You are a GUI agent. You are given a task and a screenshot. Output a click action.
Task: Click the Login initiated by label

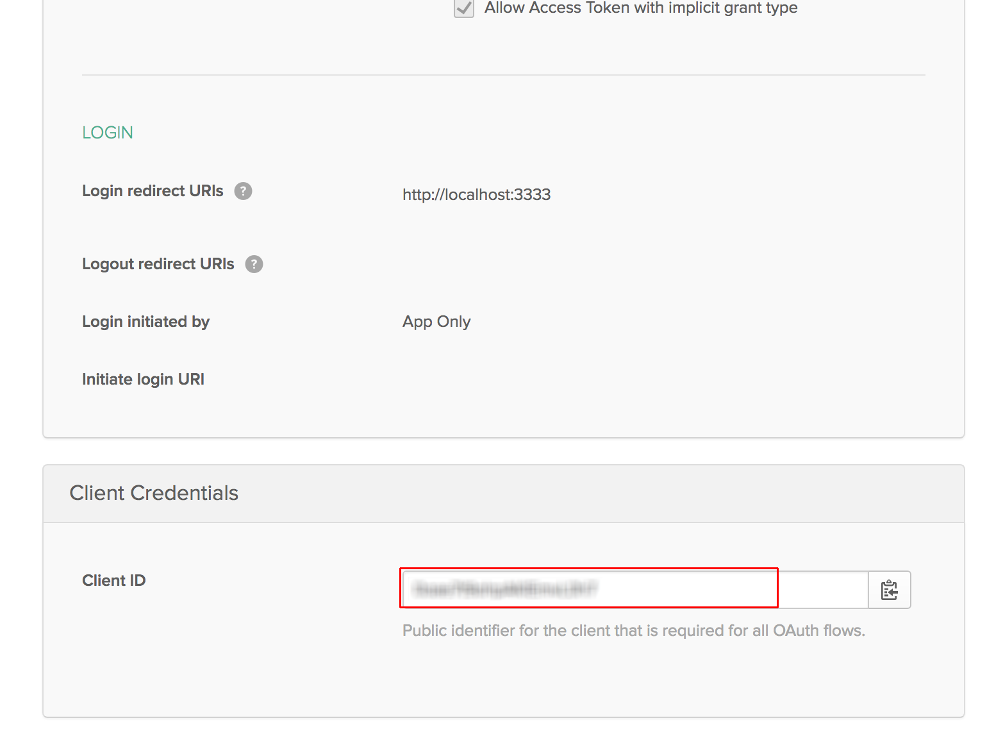(x=145, y=322)
